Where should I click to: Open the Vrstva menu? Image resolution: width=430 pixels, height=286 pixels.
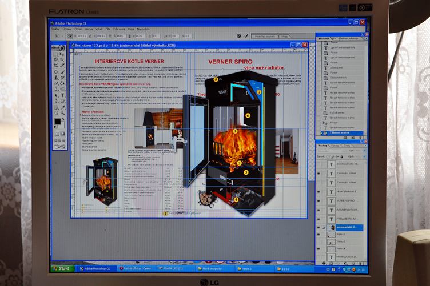click(89, 29)
